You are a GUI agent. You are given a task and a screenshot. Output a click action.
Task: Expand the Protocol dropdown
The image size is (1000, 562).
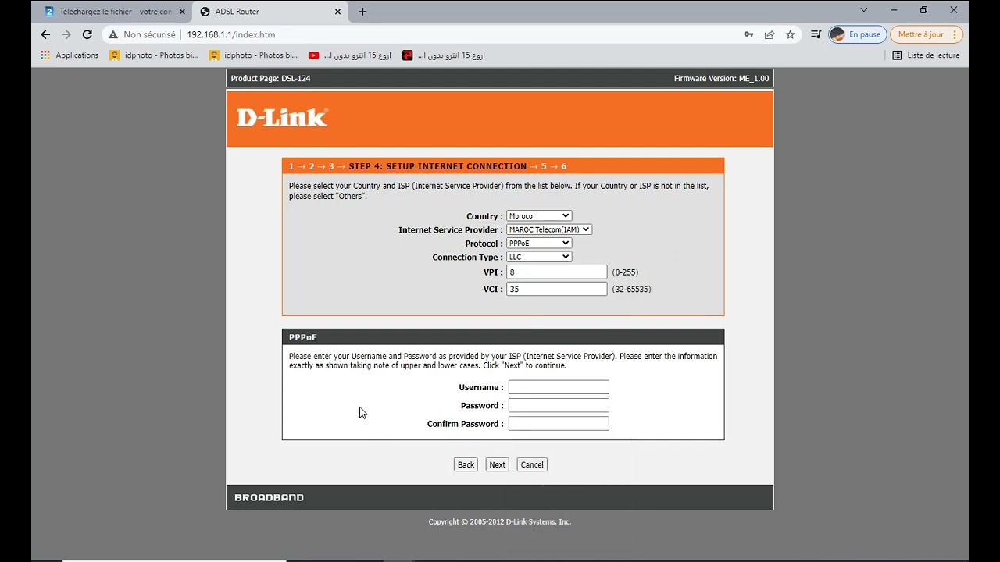pos(539,244)
